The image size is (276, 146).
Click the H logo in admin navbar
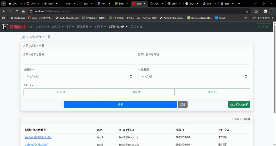click(x=5, y=27)
